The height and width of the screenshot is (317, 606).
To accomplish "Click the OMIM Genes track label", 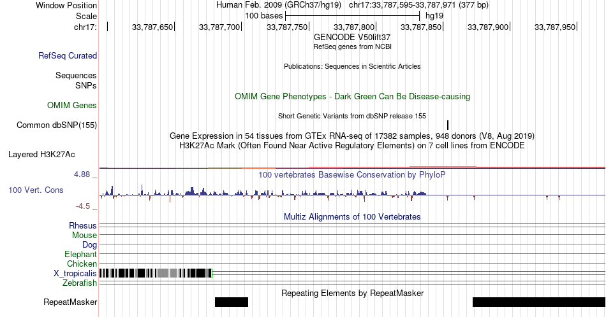I will point(72,105).
